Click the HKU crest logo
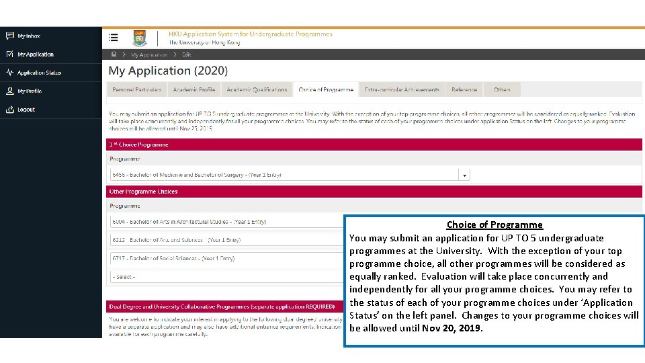 (140, 38)
